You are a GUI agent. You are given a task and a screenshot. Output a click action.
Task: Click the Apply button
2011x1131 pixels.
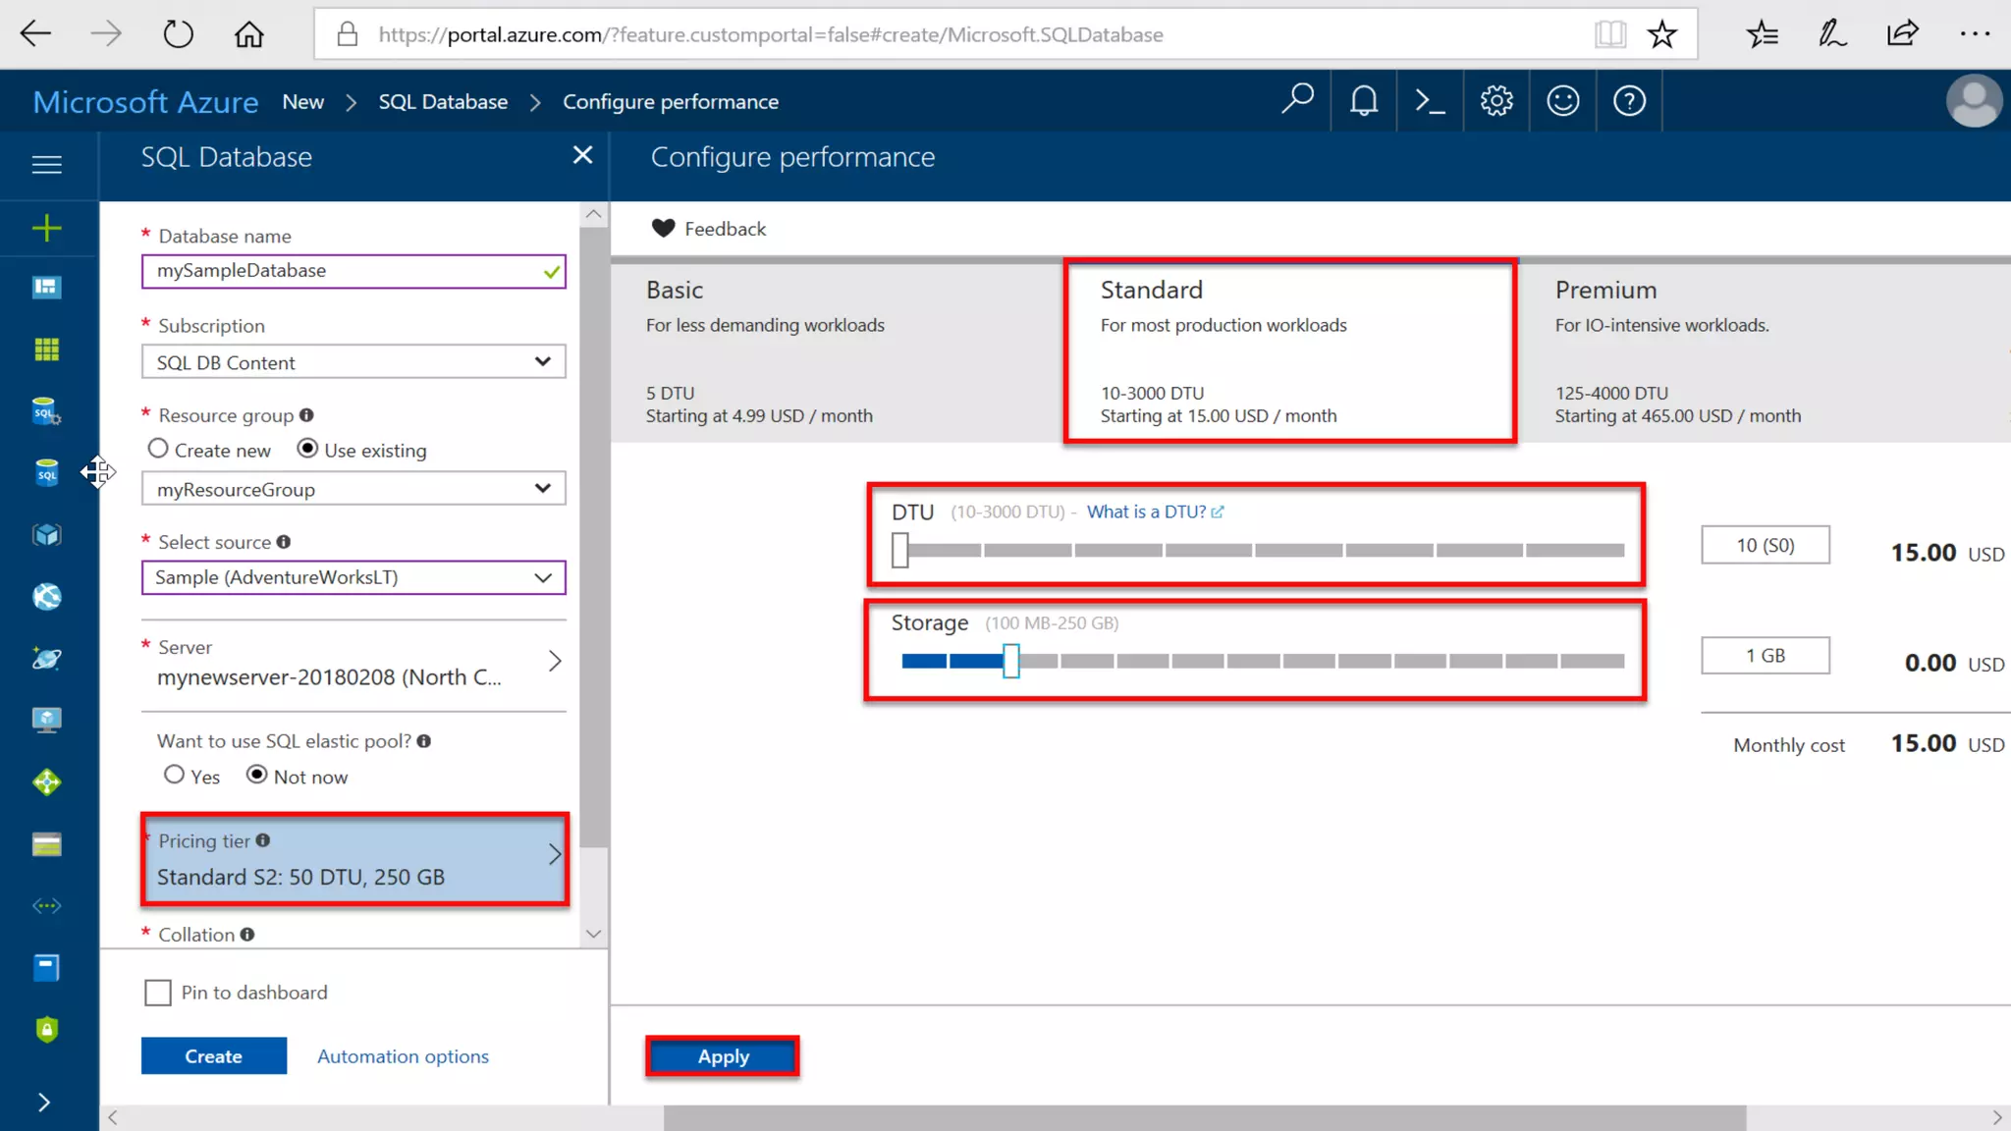click(723, 1056)
